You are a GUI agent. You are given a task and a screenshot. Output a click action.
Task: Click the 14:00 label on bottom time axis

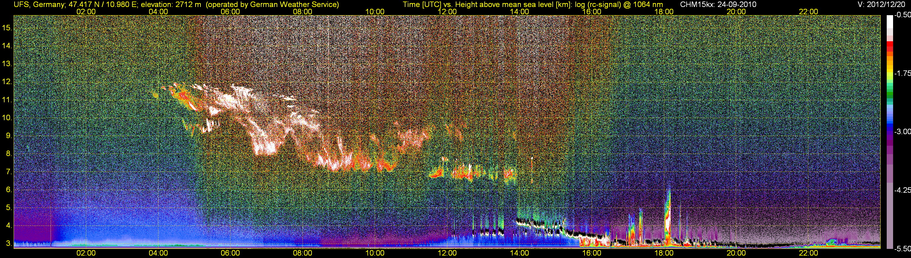coord(520,253)
